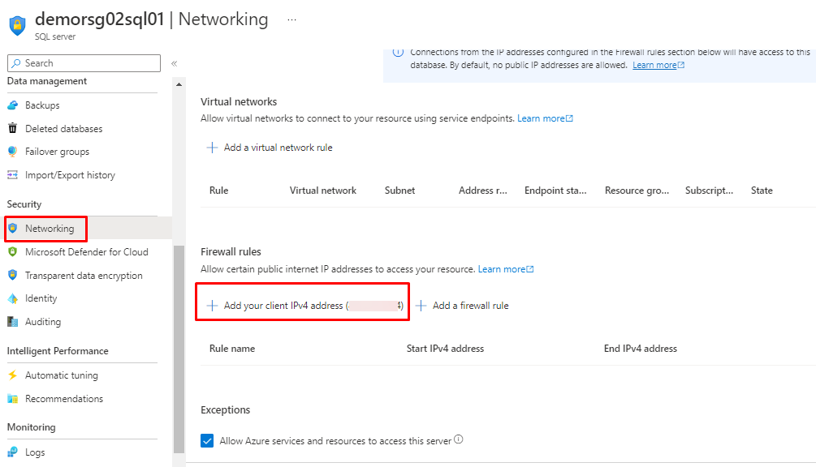Open the ellipsis menu beside Networking title

[292, 19]
